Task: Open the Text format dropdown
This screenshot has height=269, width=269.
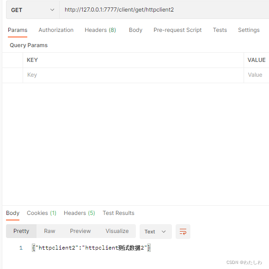Action: click(x=156, y=232)
